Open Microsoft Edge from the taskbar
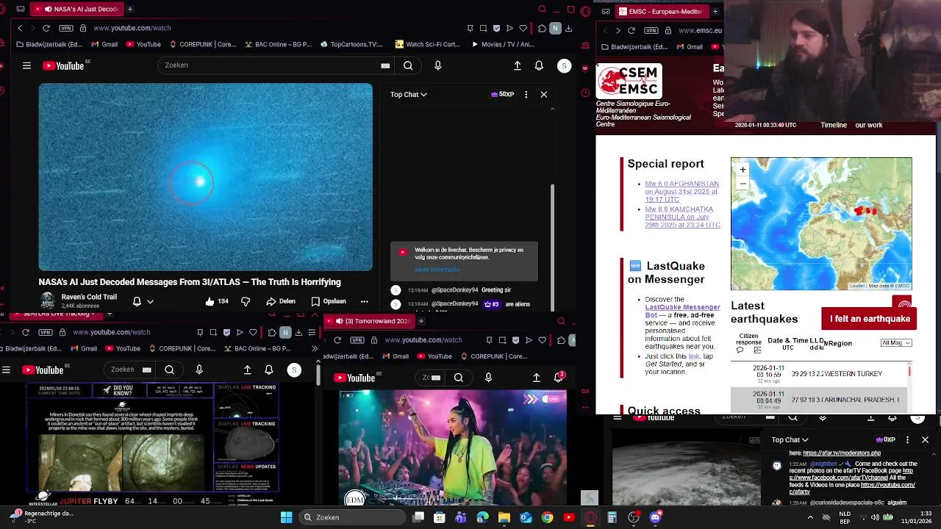Viewport: 941px width, 529px height. click(x=482, y=517)
